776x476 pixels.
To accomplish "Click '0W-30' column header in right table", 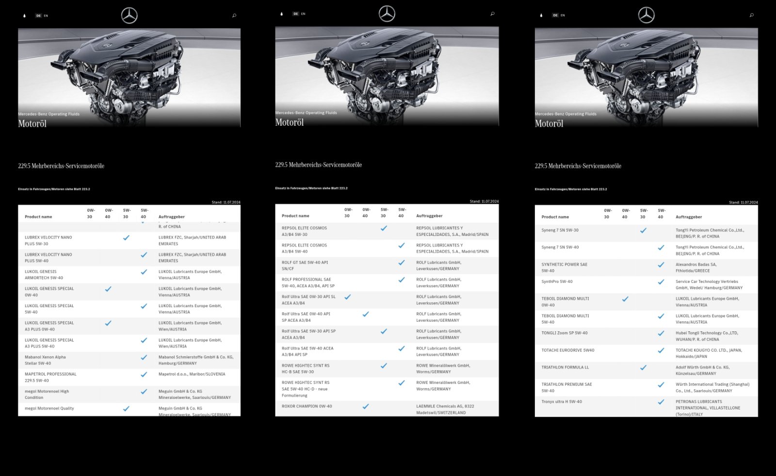I will coord(607,213).
